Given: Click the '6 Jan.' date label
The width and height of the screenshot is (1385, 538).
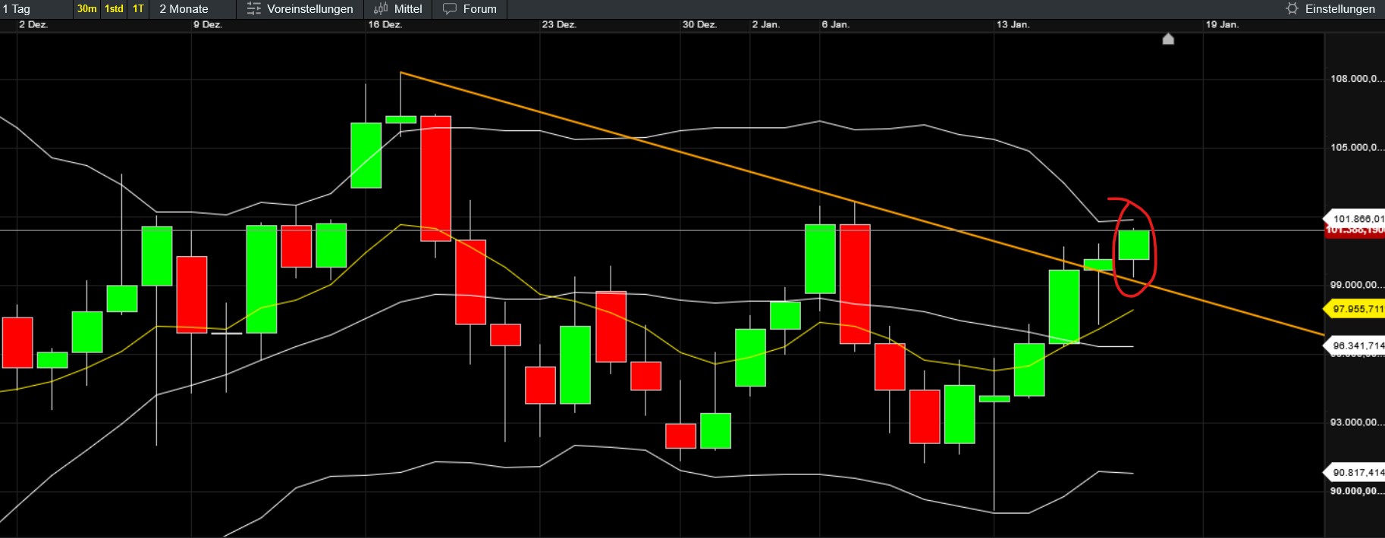Looking at the screenshot, I should (835, 25).
